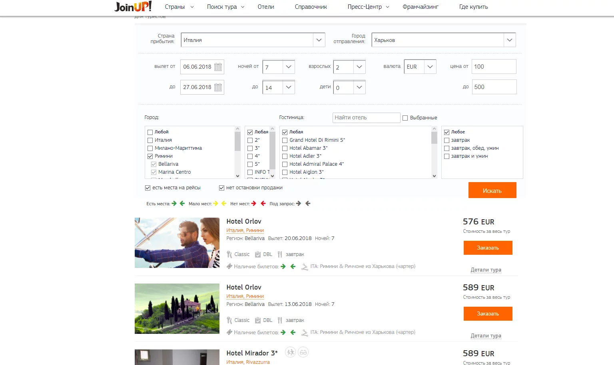Expand the 'Страны' navigation menu
This screenshot has height=365, width=614.
point(179,7)
